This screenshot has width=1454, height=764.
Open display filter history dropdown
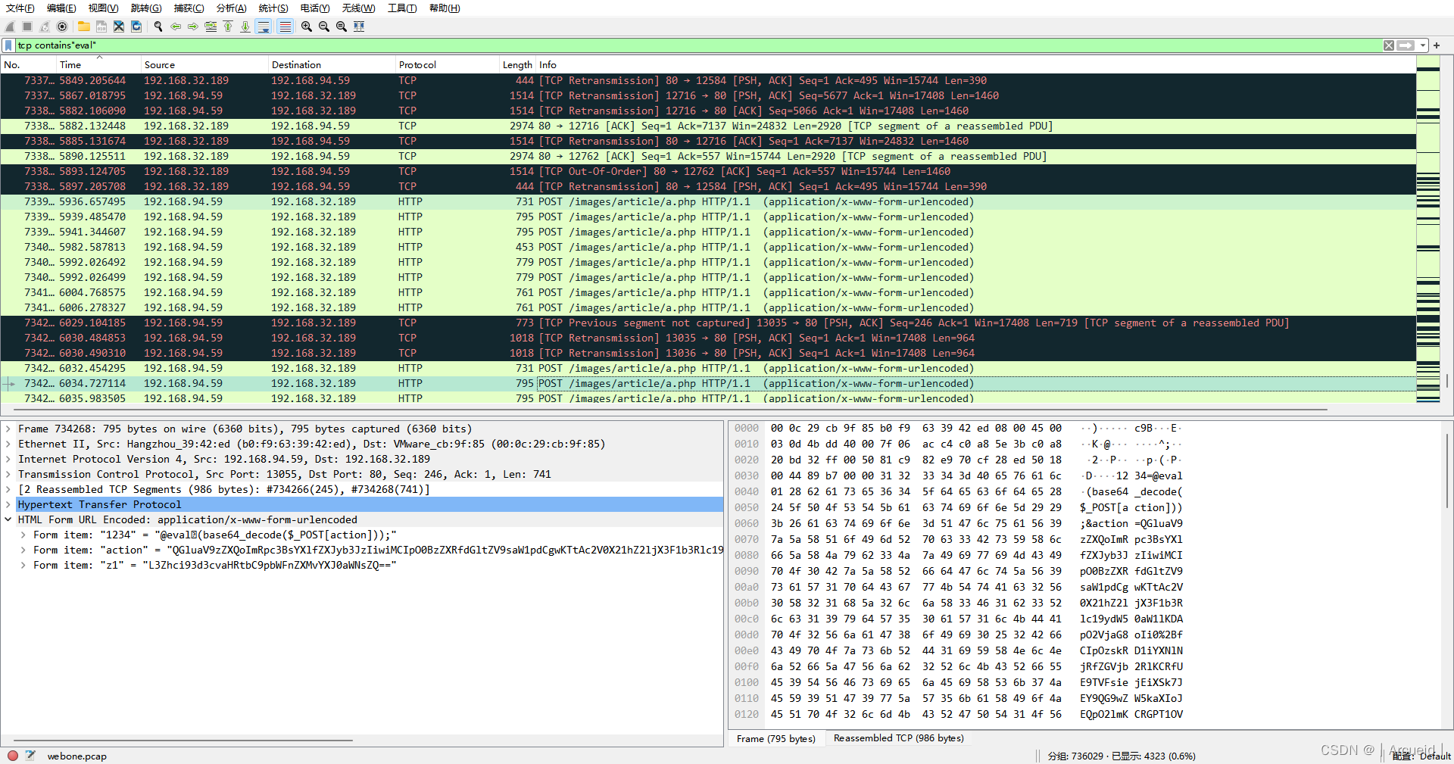click(x=1423, y=45)
